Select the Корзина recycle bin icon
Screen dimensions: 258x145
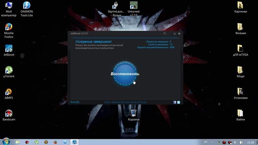(133, 115)
